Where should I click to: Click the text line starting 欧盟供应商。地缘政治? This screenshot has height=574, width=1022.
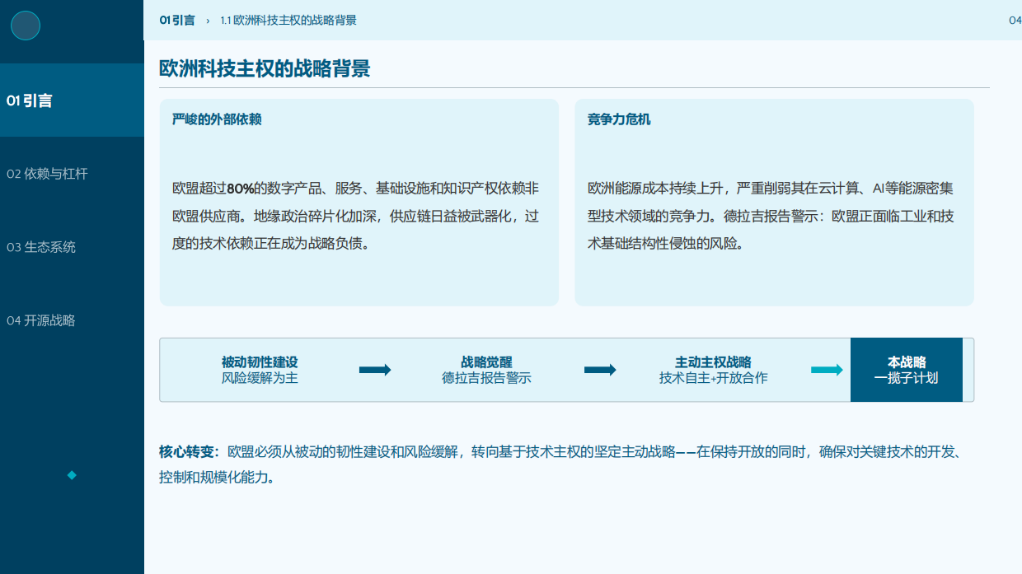coord(355,216)
